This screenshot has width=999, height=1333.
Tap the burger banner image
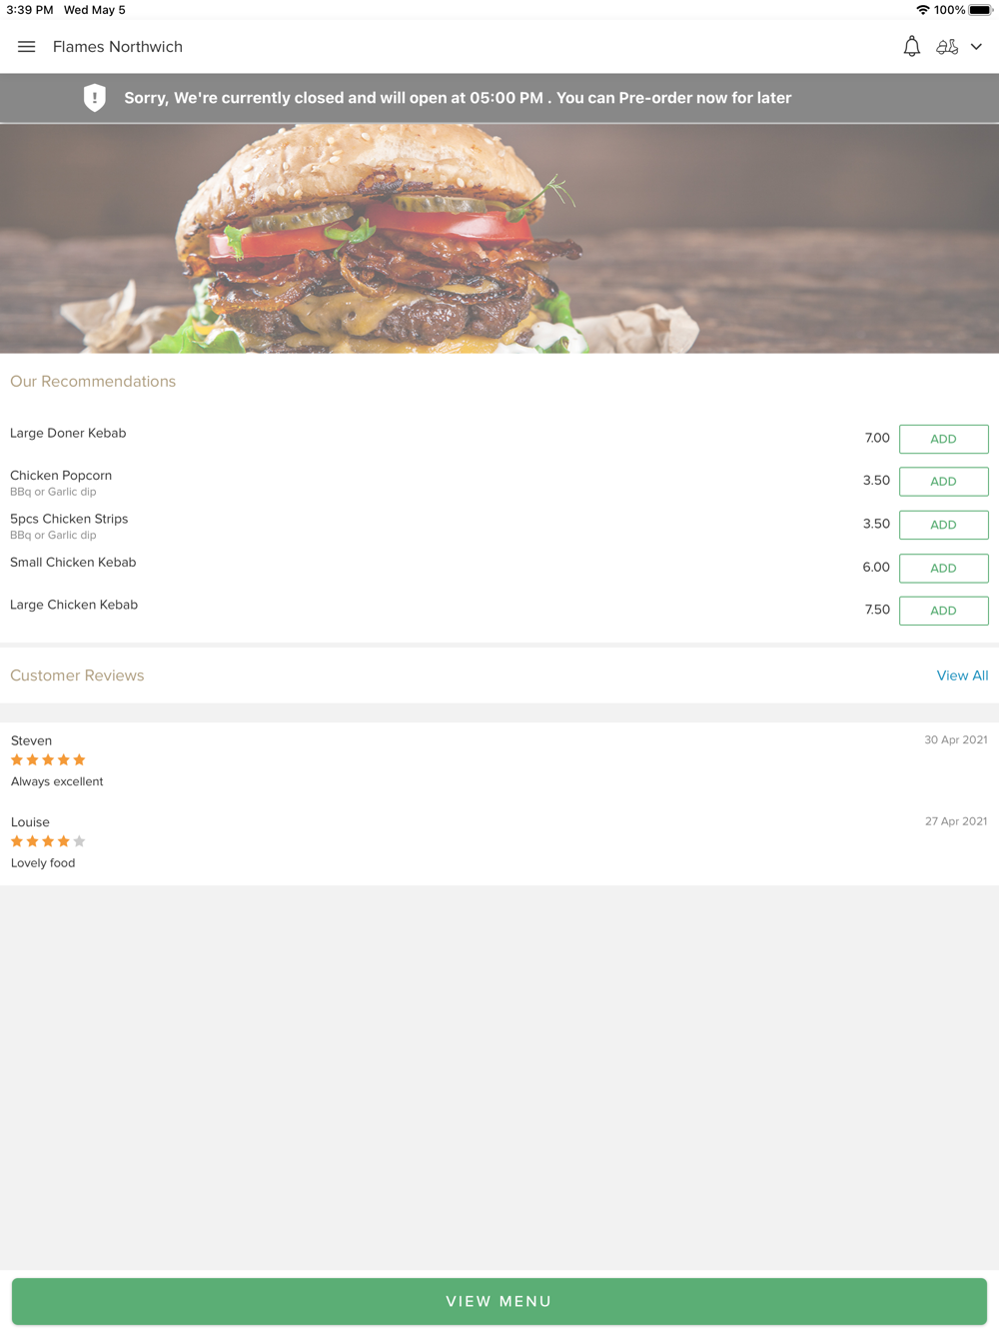(x=499, y=239)
